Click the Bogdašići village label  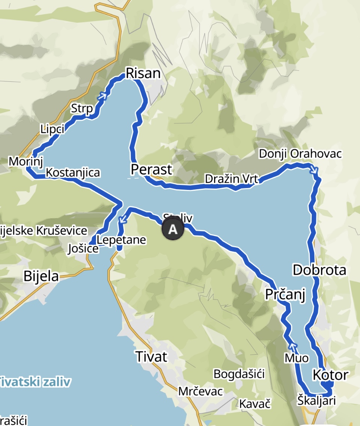point(239,374)
